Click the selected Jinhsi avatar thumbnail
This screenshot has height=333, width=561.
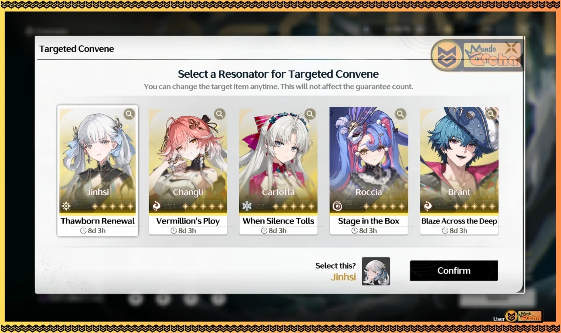[376, 271]
